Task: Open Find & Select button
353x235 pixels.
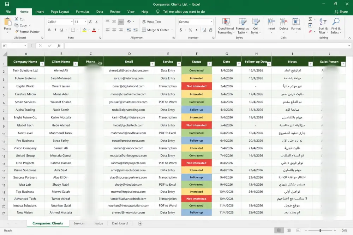Action: (336, 26)
